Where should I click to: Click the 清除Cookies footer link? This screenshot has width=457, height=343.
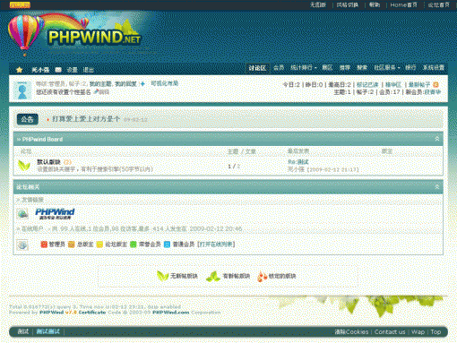click(351, 332)
